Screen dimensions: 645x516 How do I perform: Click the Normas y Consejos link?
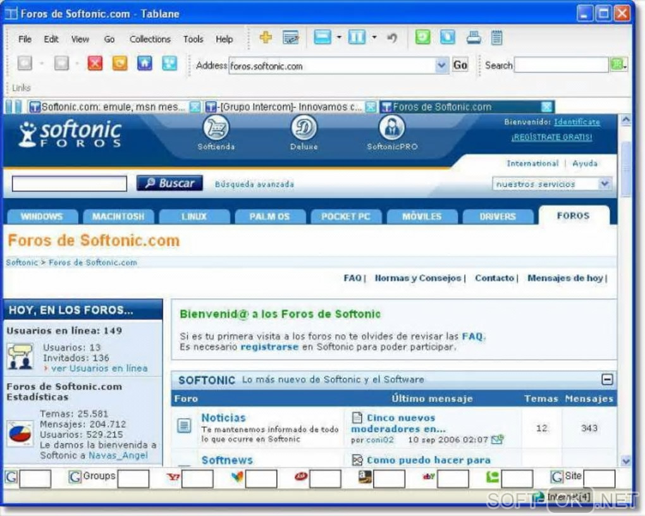coord(418,278)
